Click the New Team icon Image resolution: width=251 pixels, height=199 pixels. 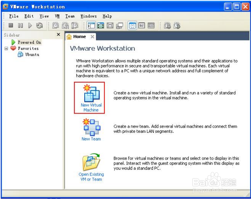coord(92,127)
